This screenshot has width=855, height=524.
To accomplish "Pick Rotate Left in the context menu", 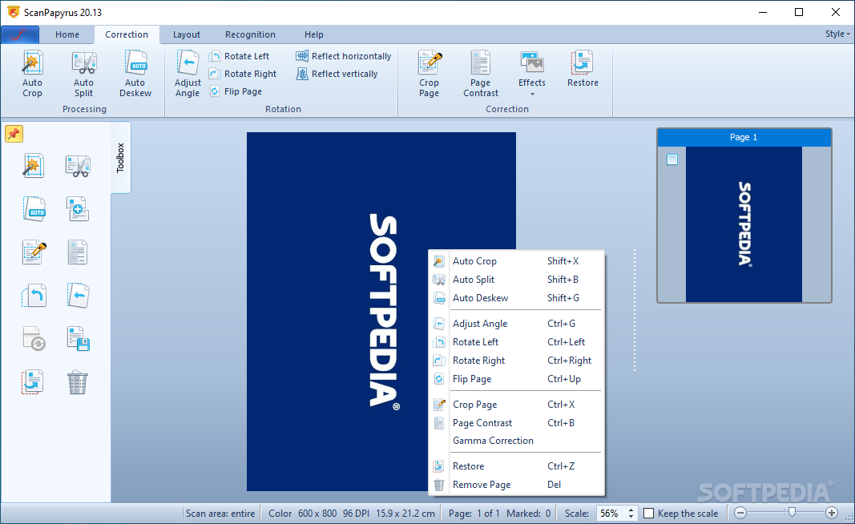I will click(x=516, y=342).
